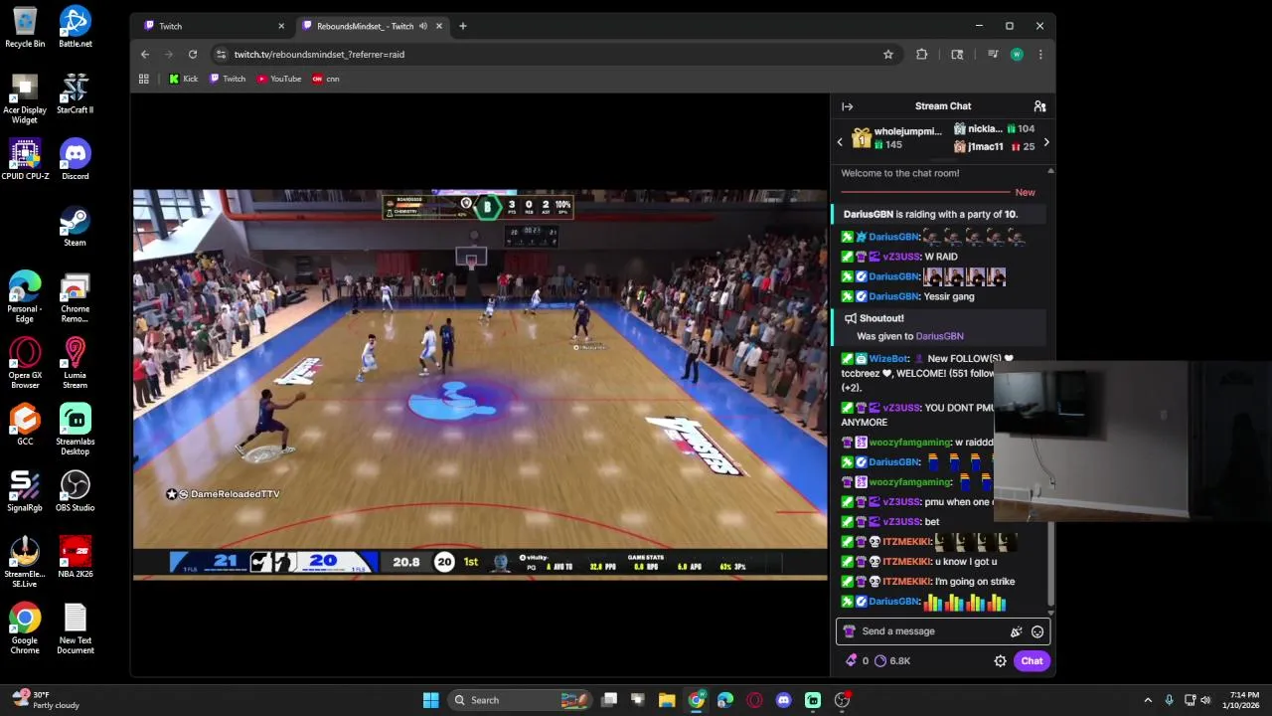The height and width of the screenshot is (716, 1272).
Task: Open a new browser tab
Action: click(x=462, y=26)
